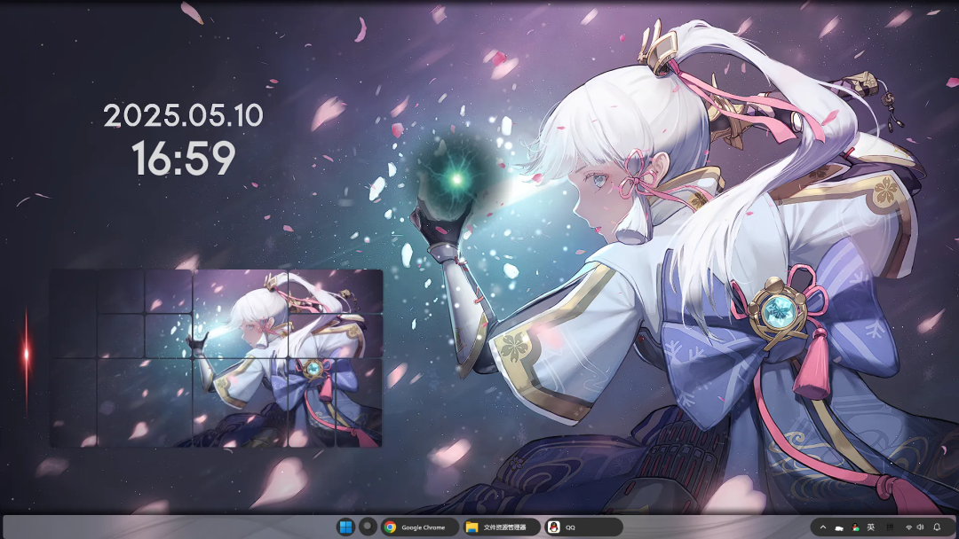Switch input language via 英 indicator

pos(871,527)
